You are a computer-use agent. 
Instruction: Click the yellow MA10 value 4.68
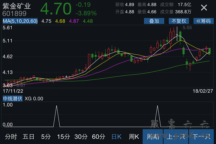click(60, 21)
